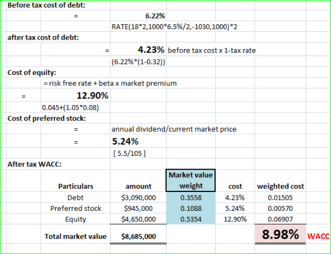331x254 pixels.
Task: Click the RATE formula text cell
Action: pos(174,27)
